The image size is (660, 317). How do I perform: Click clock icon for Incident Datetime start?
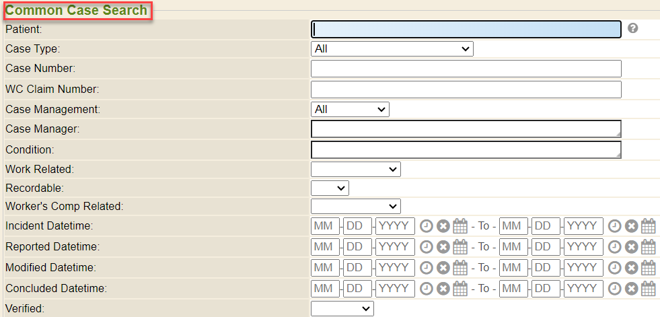pos(427,226)
